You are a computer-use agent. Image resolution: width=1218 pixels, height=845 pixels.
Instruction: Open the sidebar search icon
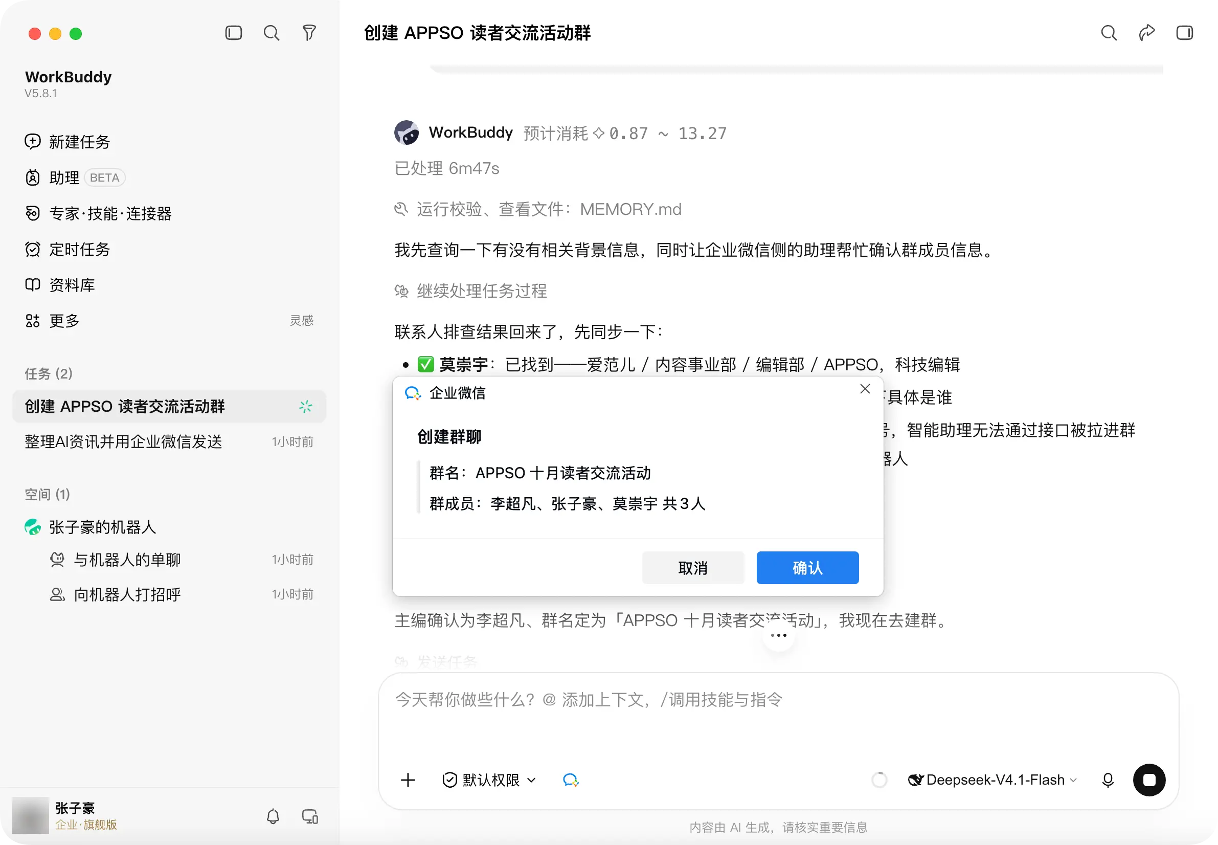pos(272,33)
